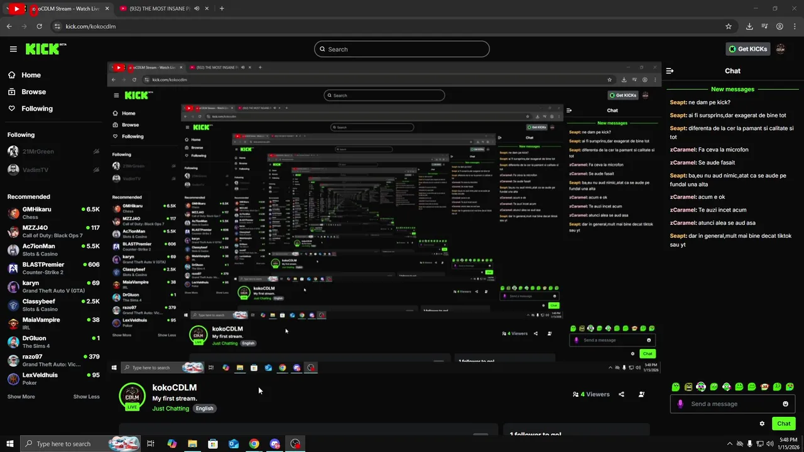Mute the audio on the second browser tab
The height and width of the screenshot is (452, 804).
tap(197, 8)
